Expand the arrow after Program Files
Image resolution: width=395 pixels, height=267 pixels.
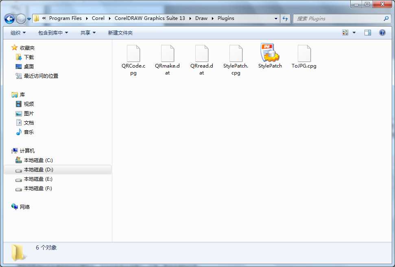pos(87,18)
